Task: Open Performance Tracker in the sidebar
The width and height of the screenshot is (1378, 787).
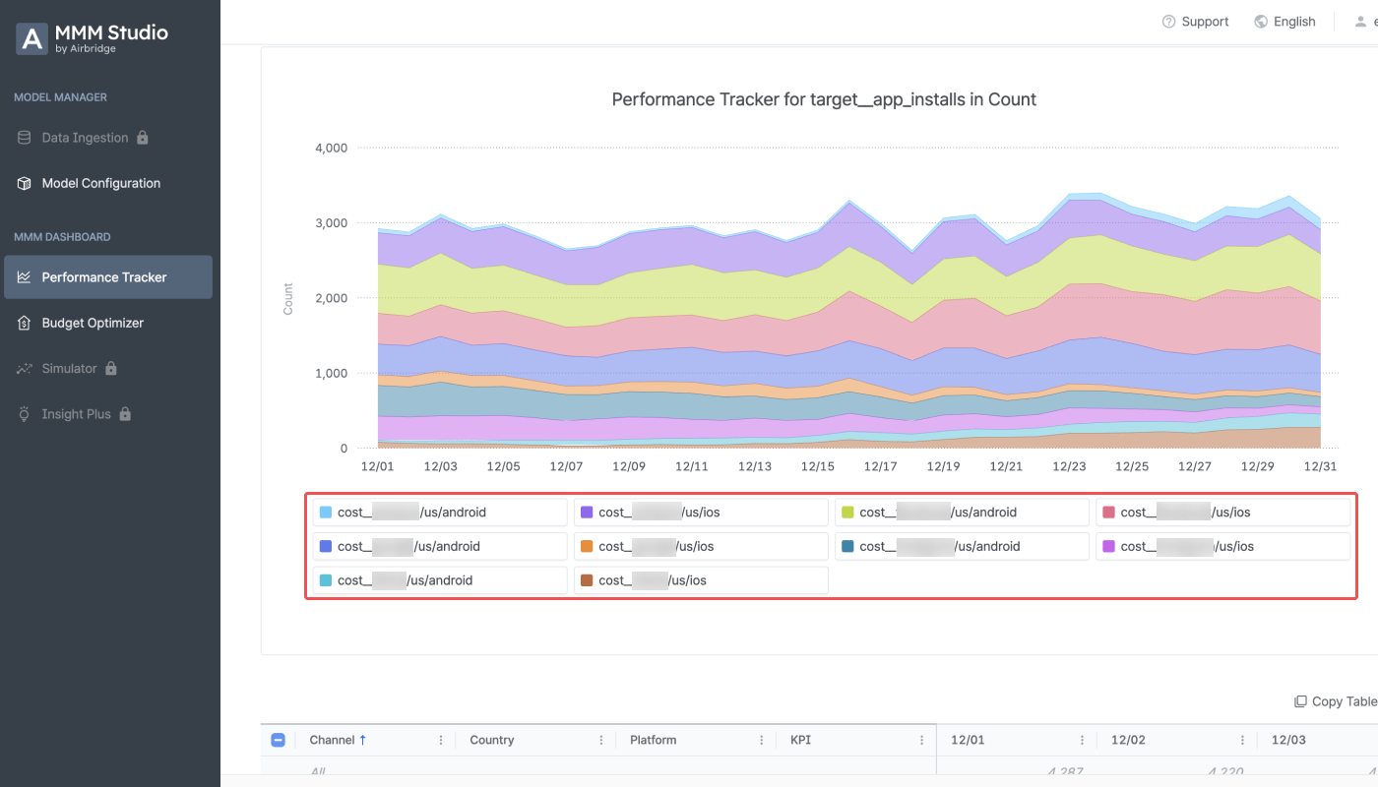Action: 108,277
